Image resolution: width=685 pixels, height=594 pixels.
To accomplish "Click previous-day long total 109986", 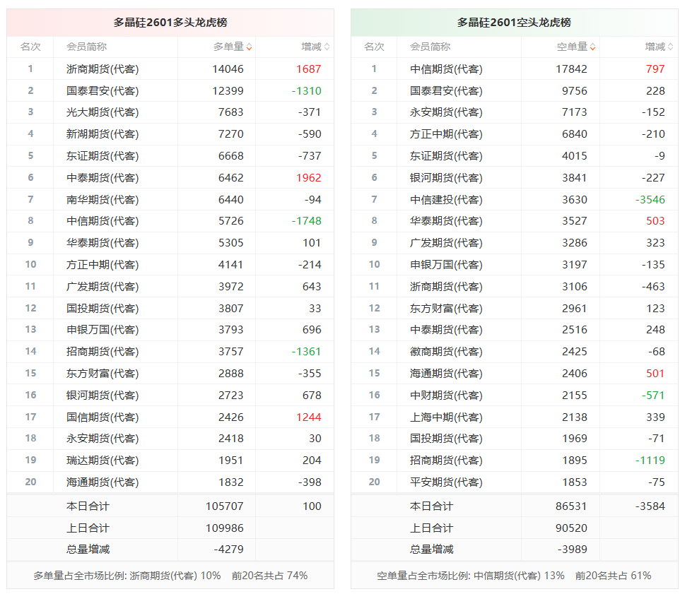I will tap(225, 528).
